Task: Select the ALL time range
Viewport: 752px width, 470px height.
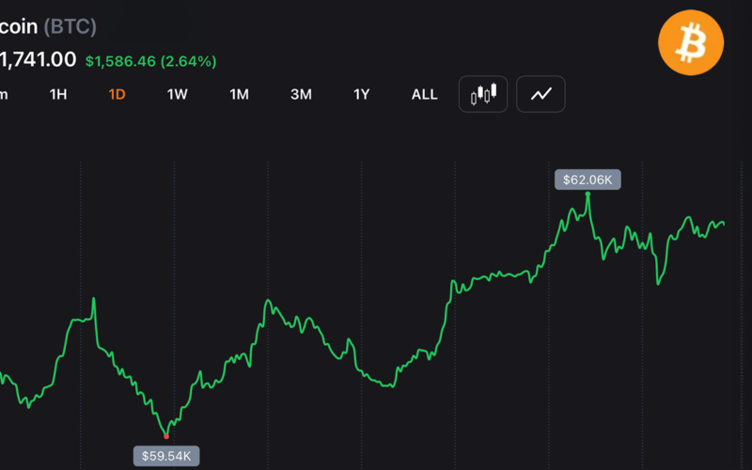Action: coord(425,95)
